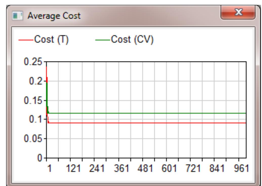Click the 121 x-axis label
This screenshot has width=262, height=186.
(x=73, y=168)
